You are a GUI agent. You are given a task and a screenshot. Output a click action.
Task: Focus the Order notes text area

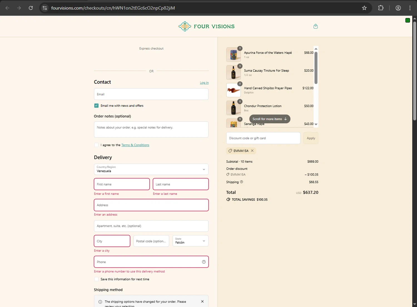pos(151,130)
